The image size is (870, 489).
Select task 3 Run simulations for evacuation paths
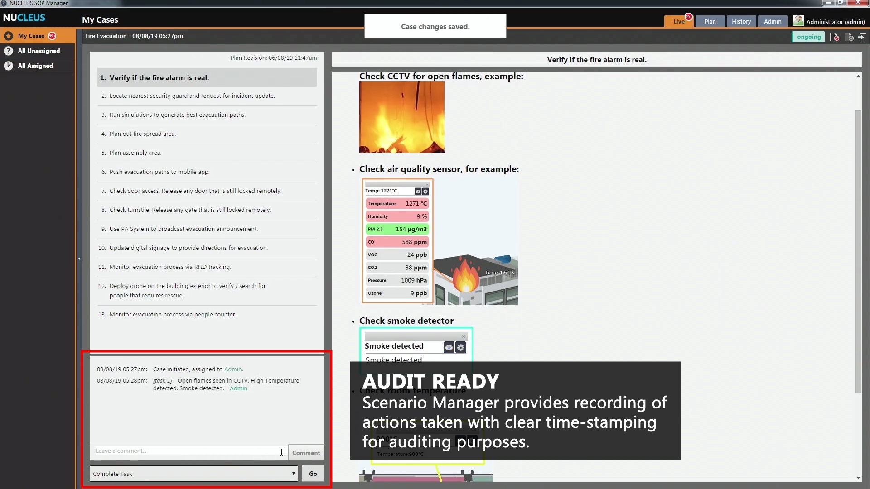coord(207,115)
